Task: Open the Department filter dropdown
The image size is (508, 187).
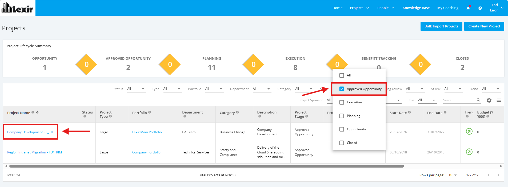Action: 262,89
